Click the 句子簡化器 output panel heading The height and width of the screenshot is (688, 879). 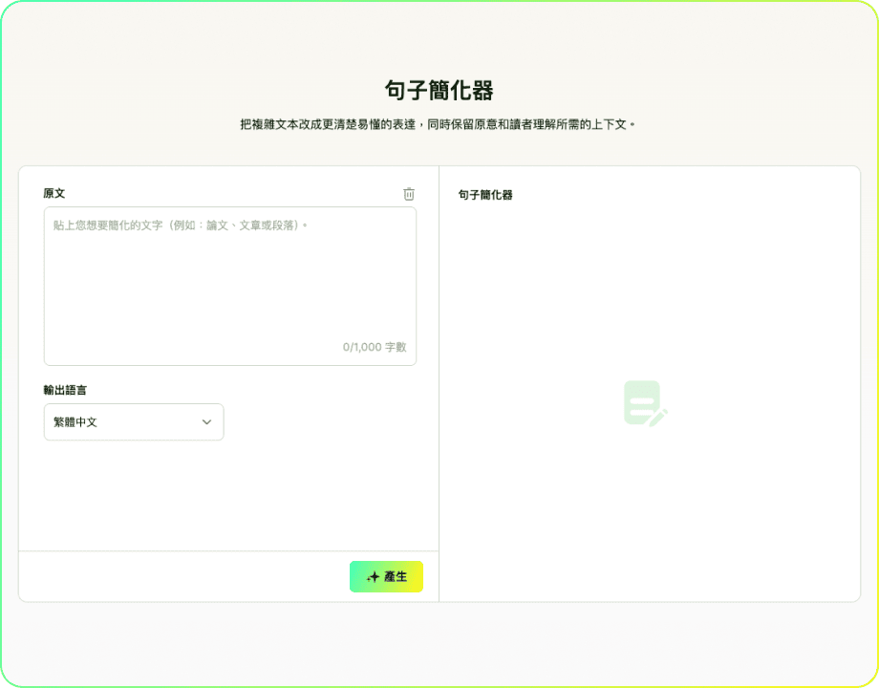point(485,195)
